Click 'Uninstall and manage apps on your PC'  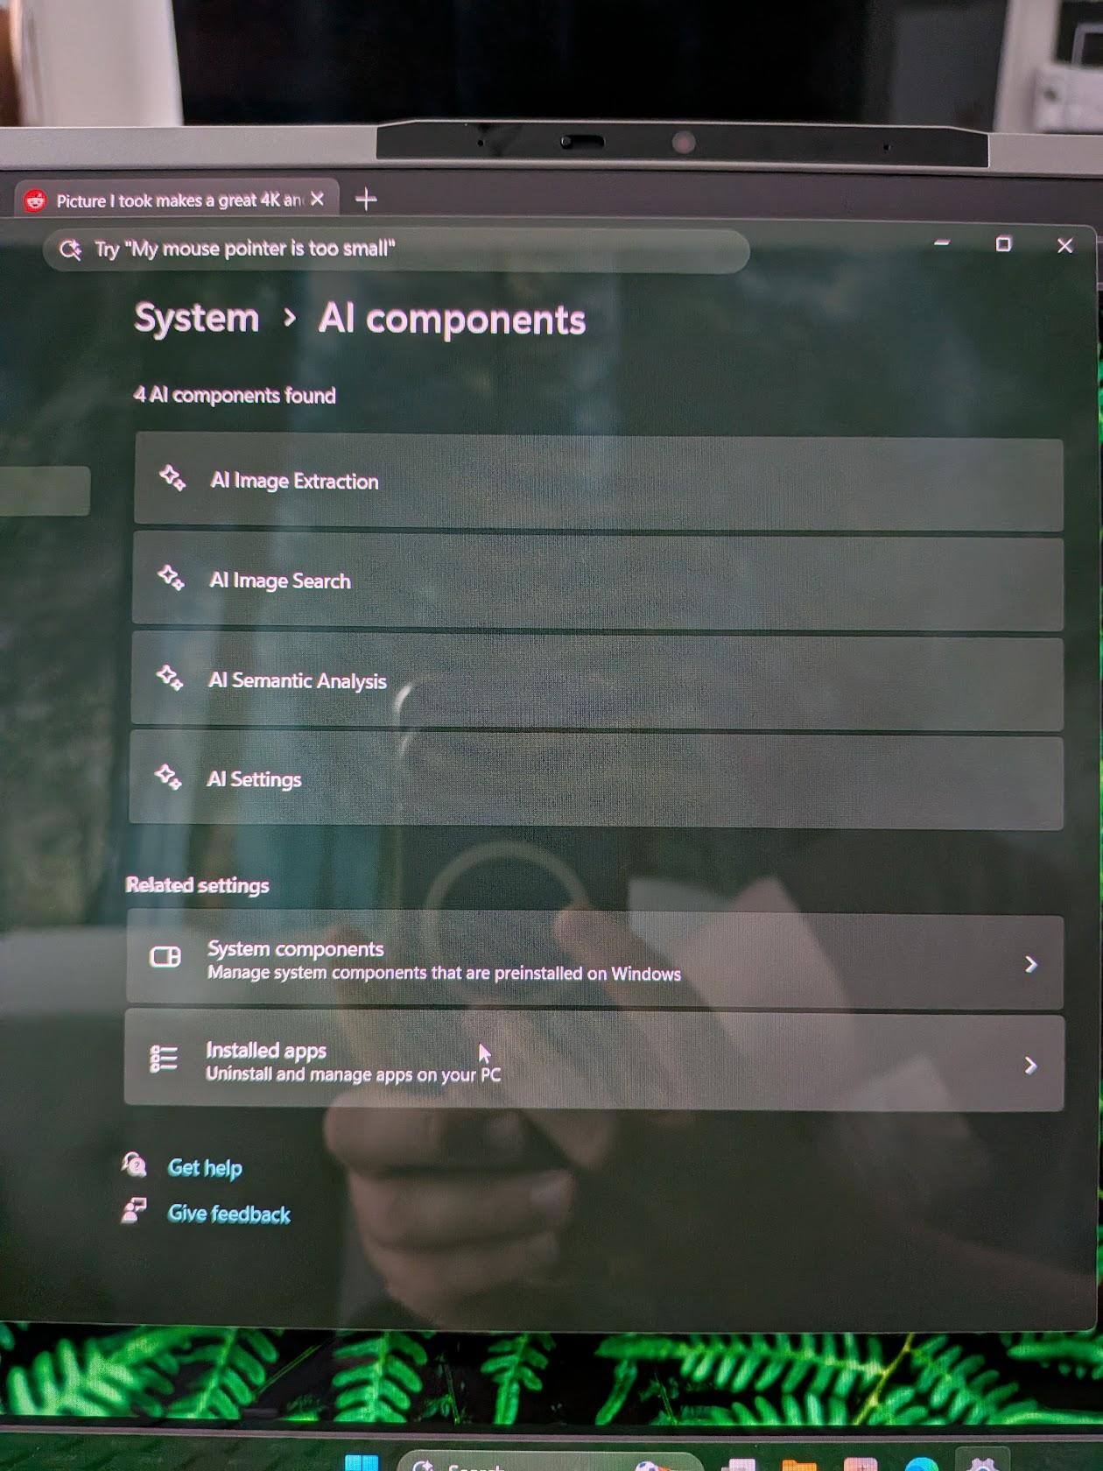tap(353, 1073)
